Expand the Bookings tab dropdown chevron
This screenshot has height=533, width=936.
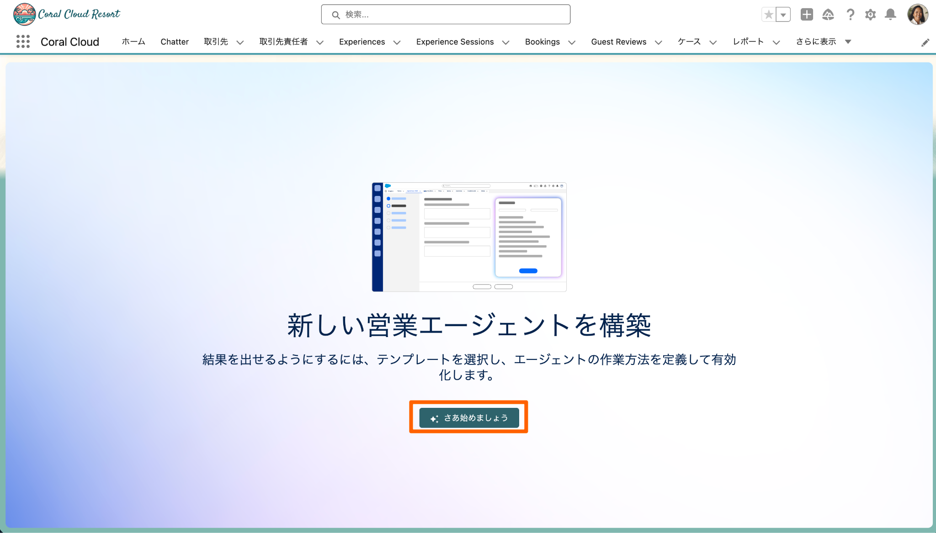(x=572, y=42)
